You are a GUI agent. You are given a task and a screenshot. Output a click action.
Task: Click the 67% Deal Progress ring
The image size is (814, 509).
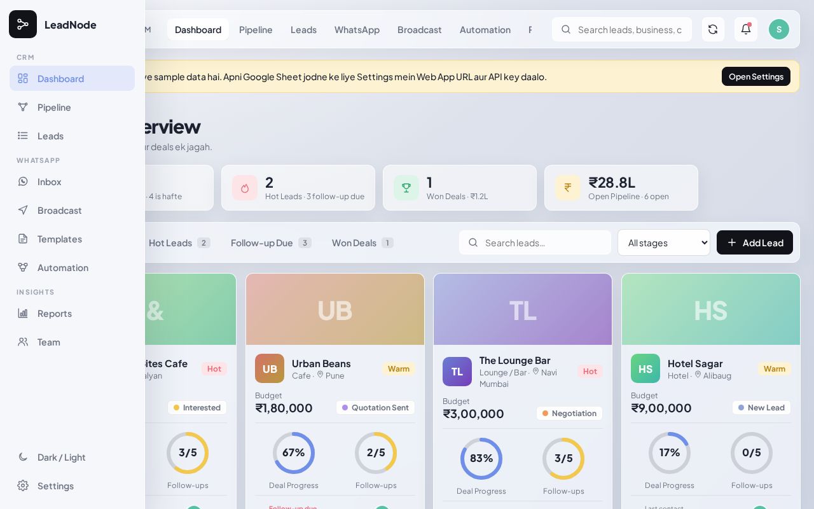[294, 453]
